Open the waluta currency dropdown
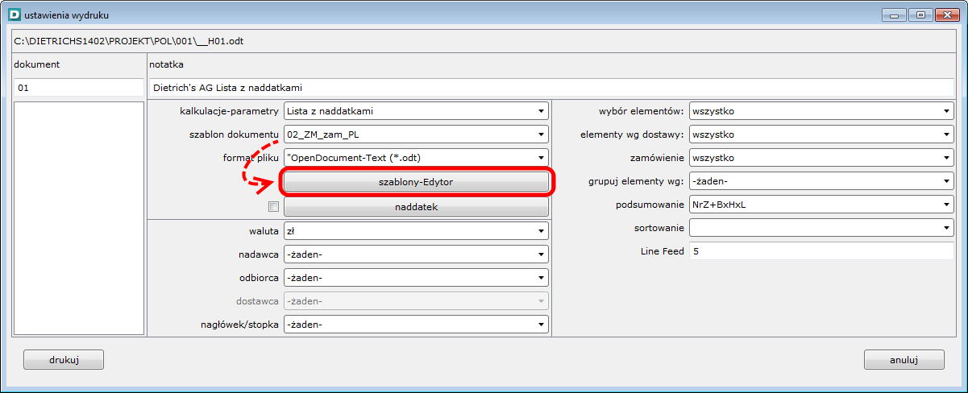 pyautogui.click(x=416, y=231)
